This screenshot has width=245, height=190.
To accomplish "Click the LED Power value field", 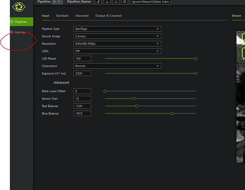I will tap(82, 59).
